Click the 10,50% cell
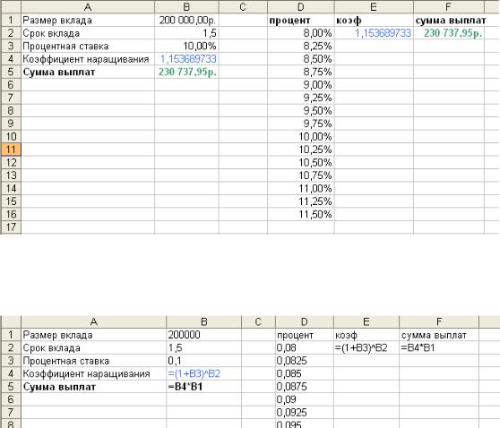 (x=301, y=163)
